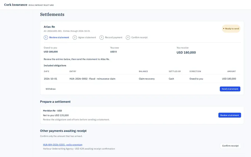This screenshot has width=251, height=157.
Task: Click Other payments awaiting receipt heading
Action: click(63, 131)
